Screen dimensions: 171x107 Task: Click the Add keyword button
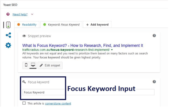[97, 25]
